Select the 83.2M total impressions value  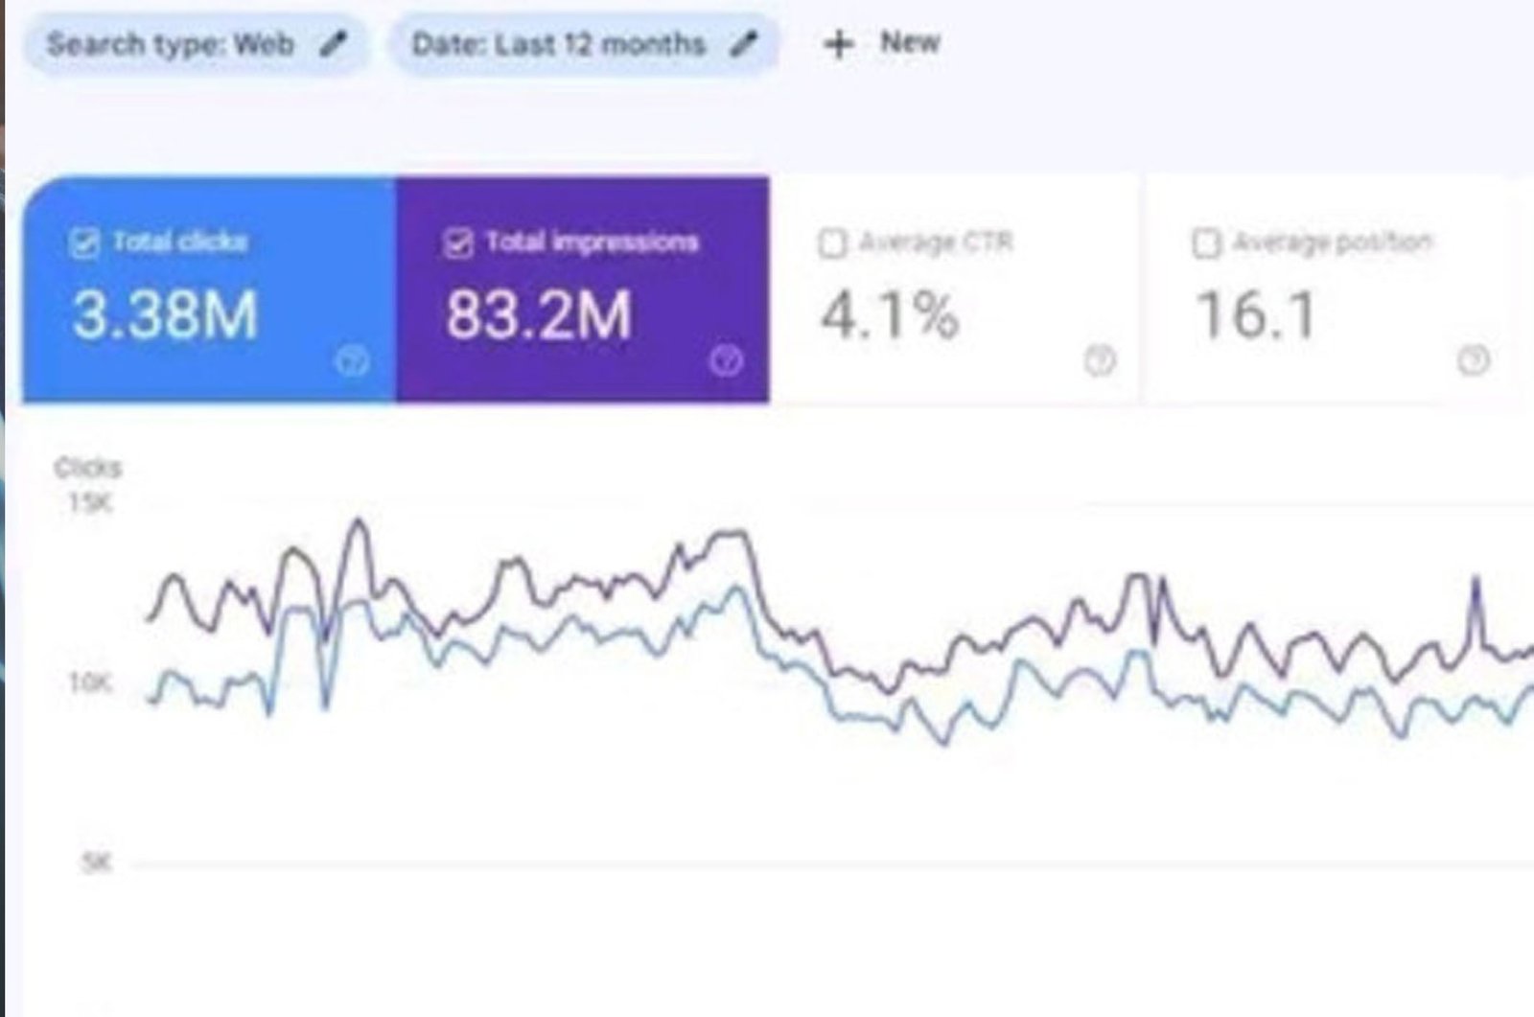539,315
